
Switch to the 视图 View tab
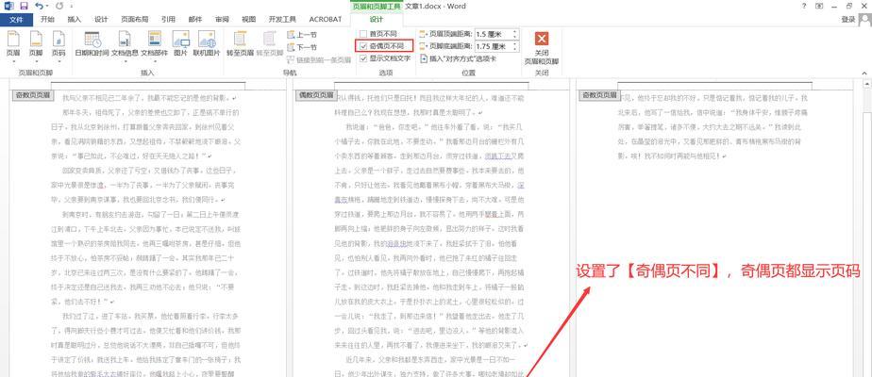pos(248,19)
